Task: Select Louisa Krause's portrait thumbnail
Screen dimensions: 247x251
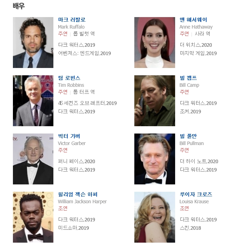Action: click(155, 217)
